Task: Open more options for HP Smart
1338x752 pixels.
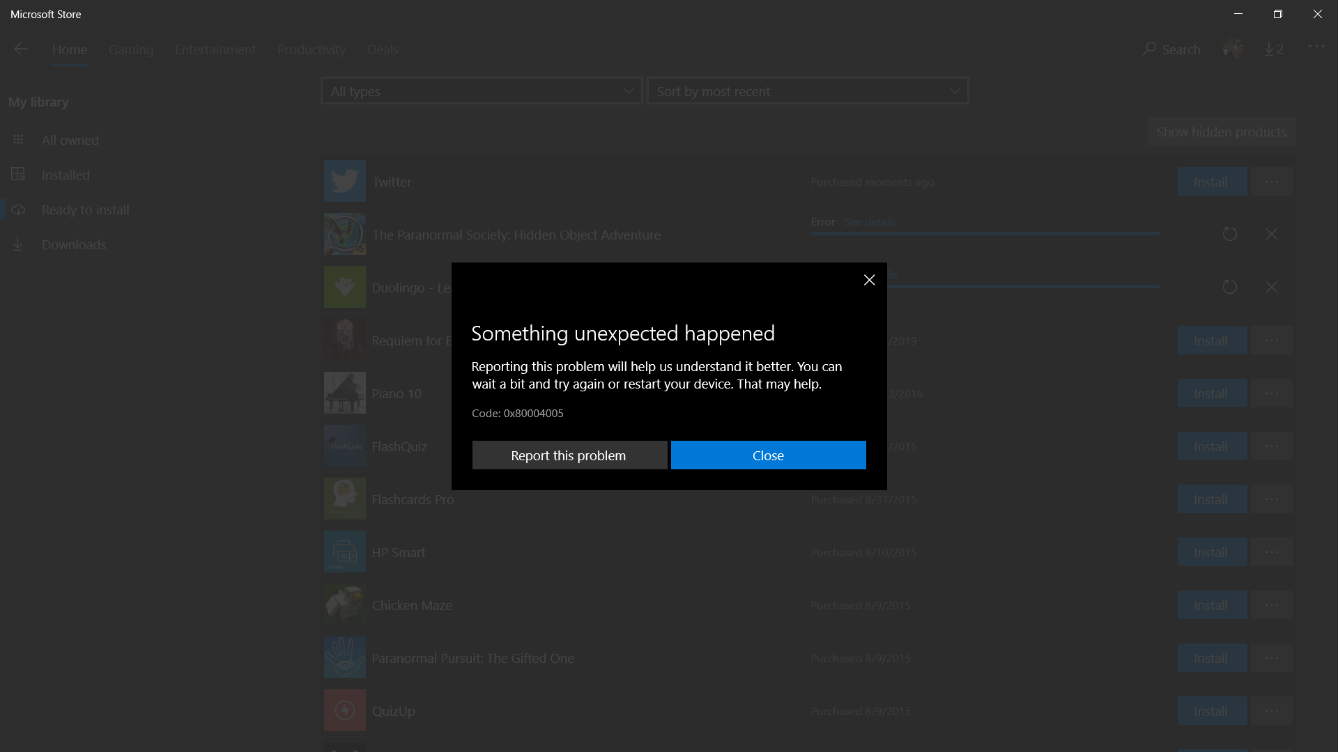Action: 1272,552
